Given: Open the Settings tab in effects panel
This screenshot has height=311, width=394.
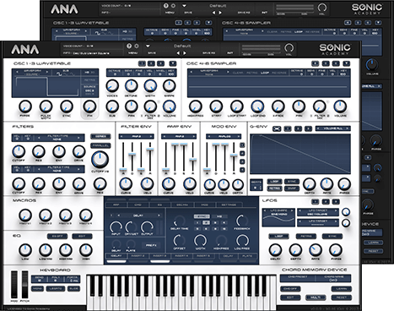Looking at the screenshot, I should pos(229,205).
